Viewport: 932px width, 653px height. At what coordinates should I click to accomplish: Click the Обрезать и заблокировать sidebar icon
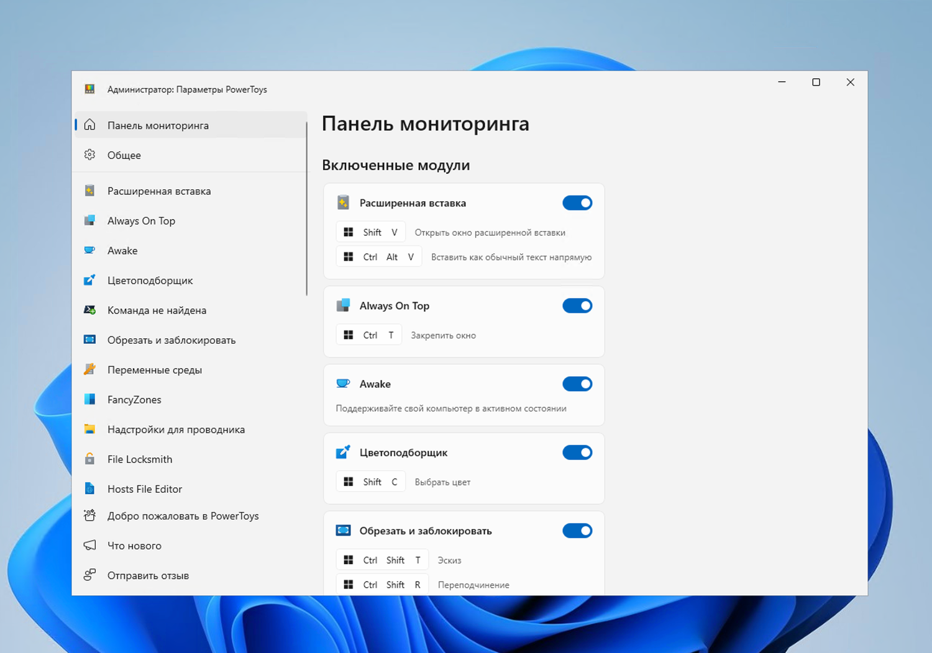pos(90,340)
